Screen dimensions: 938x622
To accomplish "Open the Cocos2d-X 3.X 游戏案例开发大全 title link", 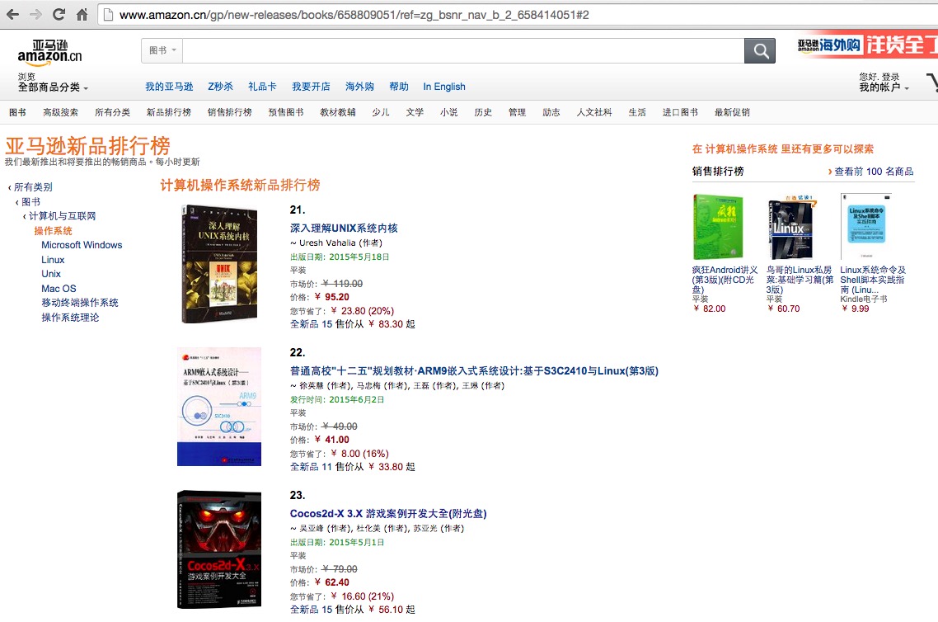I will pyautogui.click(x=388, y=514).
